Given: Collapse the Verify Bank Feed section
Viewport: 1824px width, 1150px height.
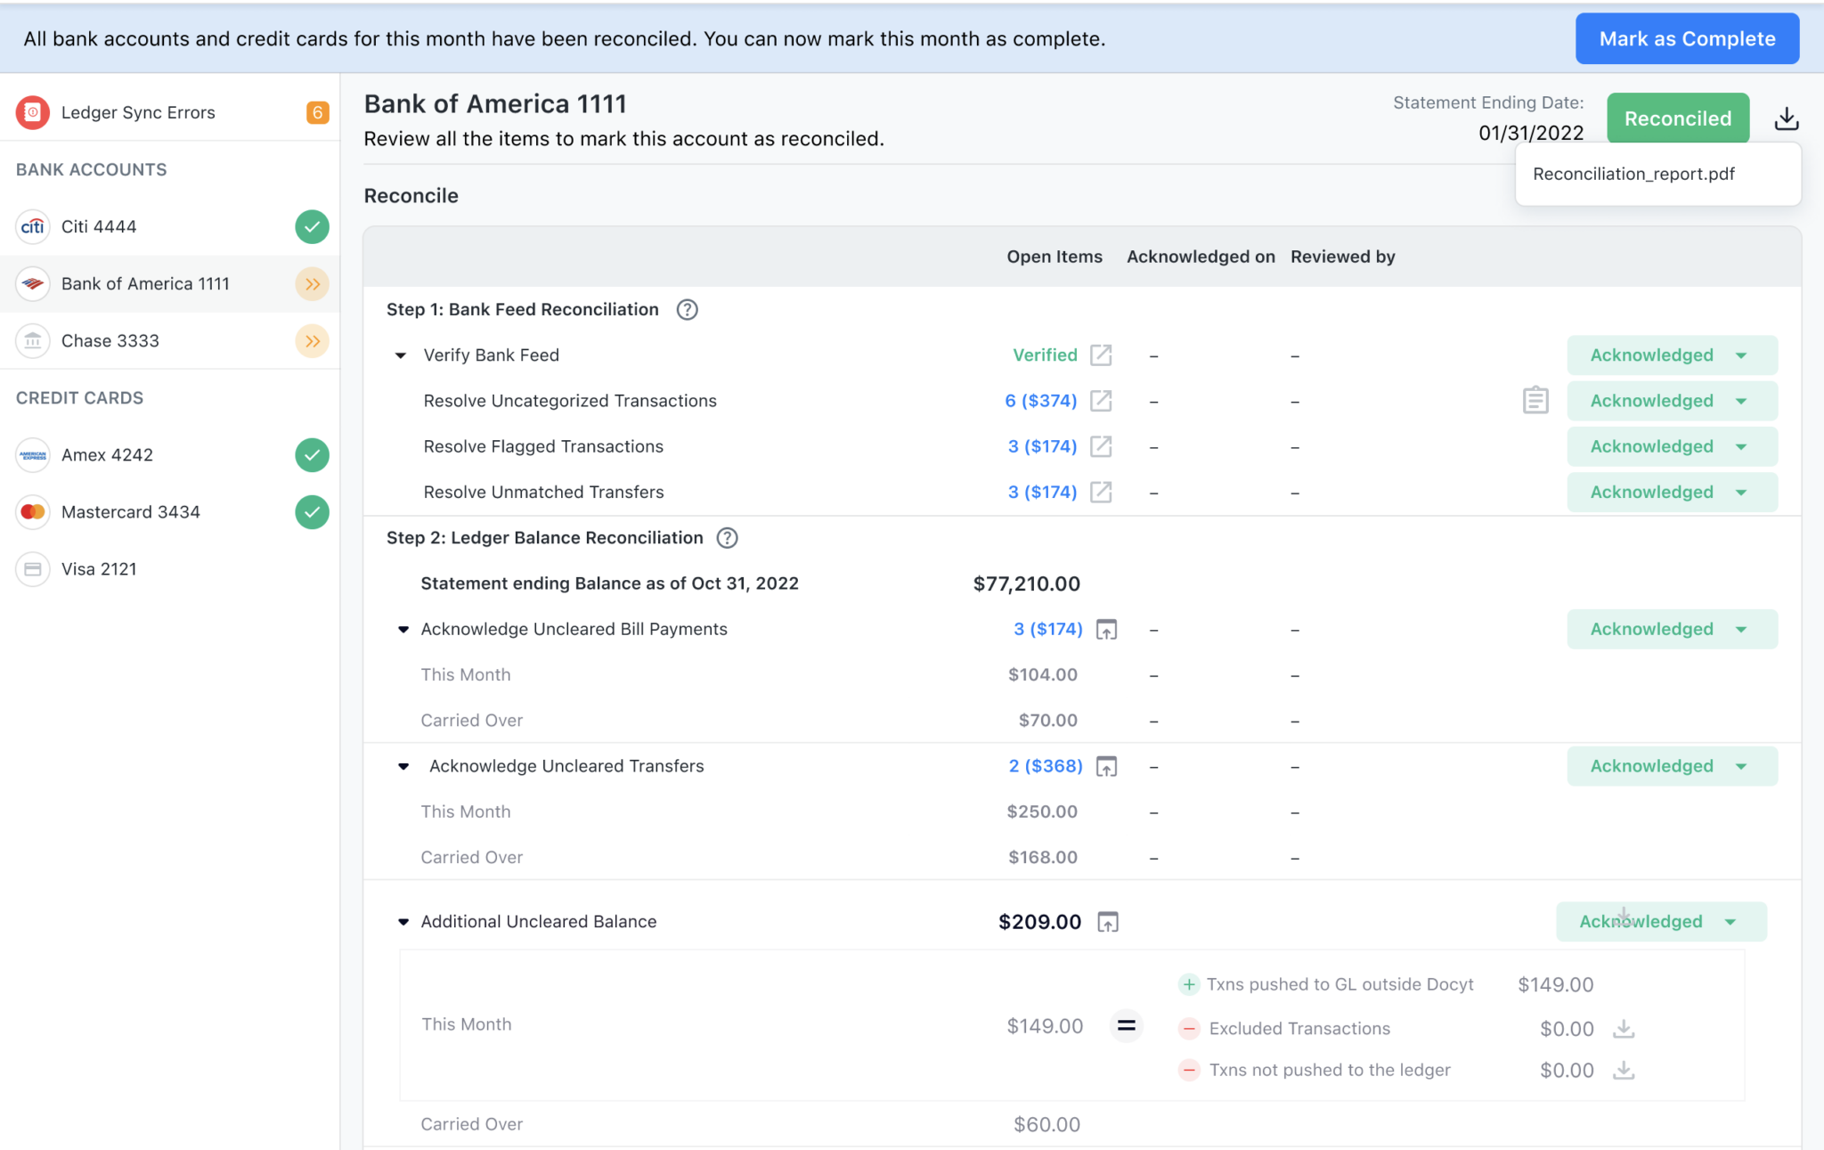Looking at the screenshot, I should 401,355.
